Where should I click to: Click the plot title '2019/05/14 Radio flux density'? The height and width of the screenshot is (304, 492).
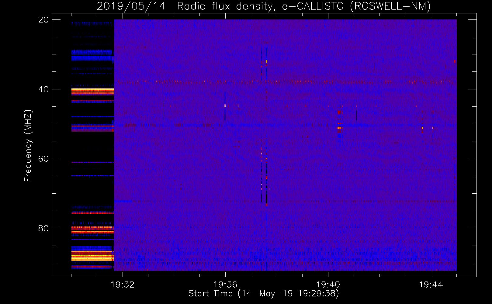(x=264, y=6)
